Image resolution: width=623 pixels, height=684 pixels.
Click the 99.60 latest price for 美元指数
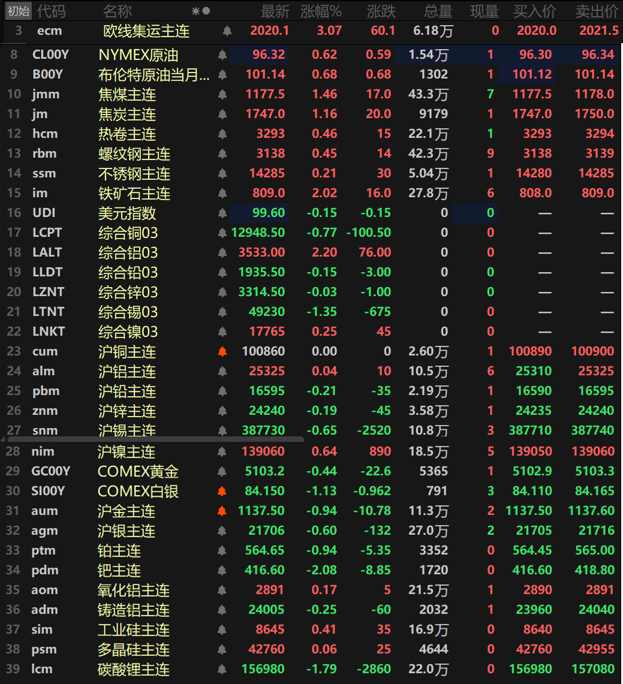pos(269,213)
